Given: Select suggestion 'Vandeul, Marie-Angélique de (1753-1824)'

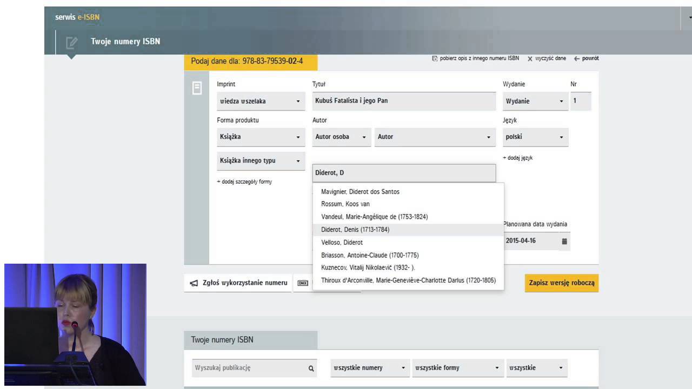Looking at the screenshot, I should pos(408,217).
